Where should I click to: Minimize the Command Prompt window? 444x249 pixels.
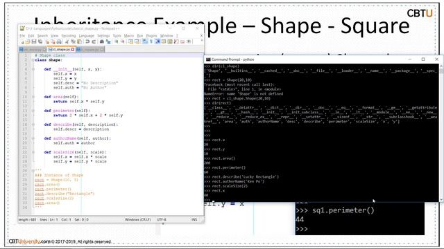[x=410, y=59]
